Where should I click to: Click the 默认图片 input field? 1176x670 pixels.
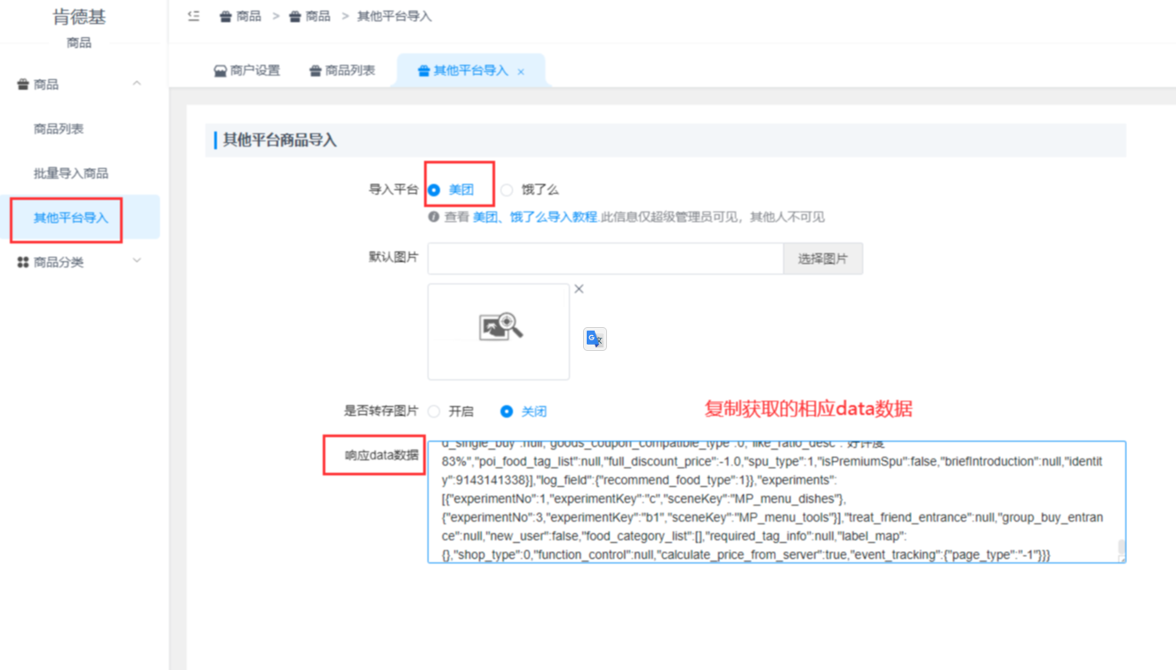[605, 259]
